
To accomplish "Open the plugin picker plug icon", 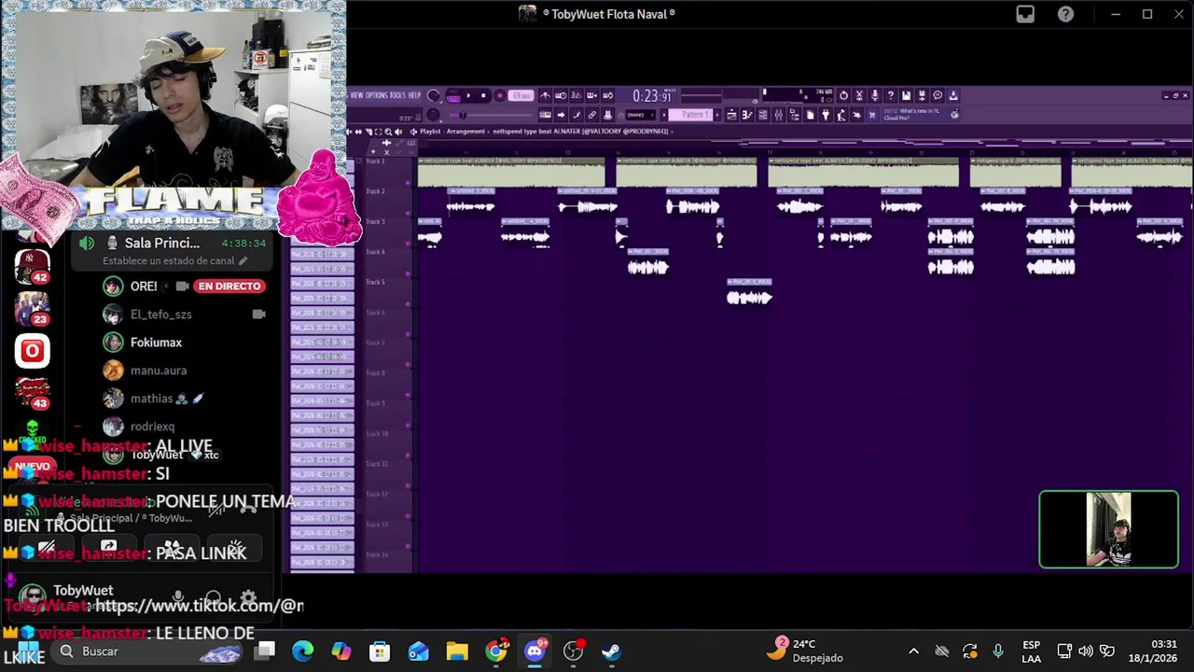I will pyautogui.click(x=826, y=116).
